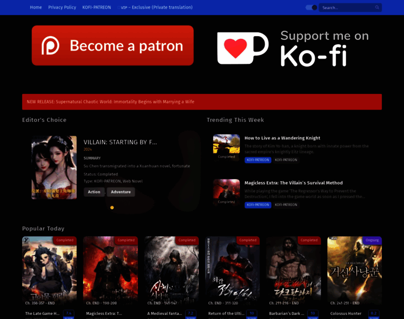Click 'Type: KOFI-PATREON, Web Novel' text
The height and width of the screenshot is (319, 404).
coord(113,181)
